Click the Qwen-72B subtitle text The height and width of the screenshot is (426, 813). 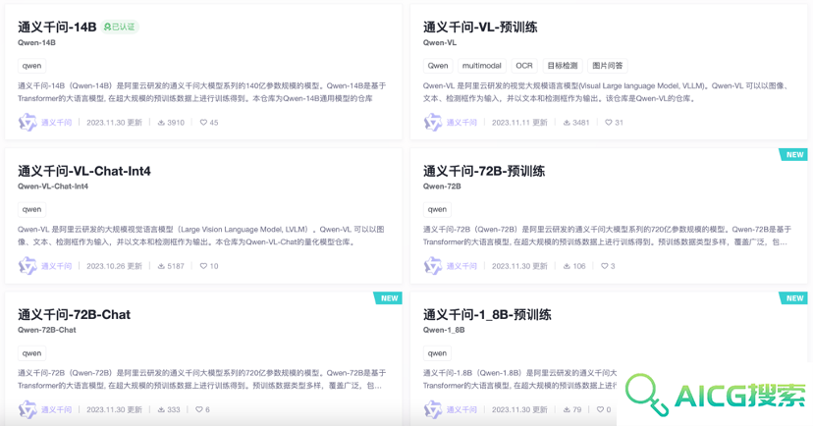click(x=442, y=186)
